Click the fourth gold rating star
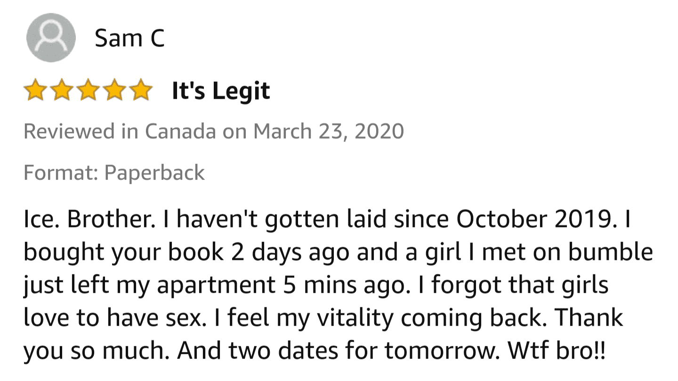The height and width of the screenshot is (381, 678). coord(113,91)
